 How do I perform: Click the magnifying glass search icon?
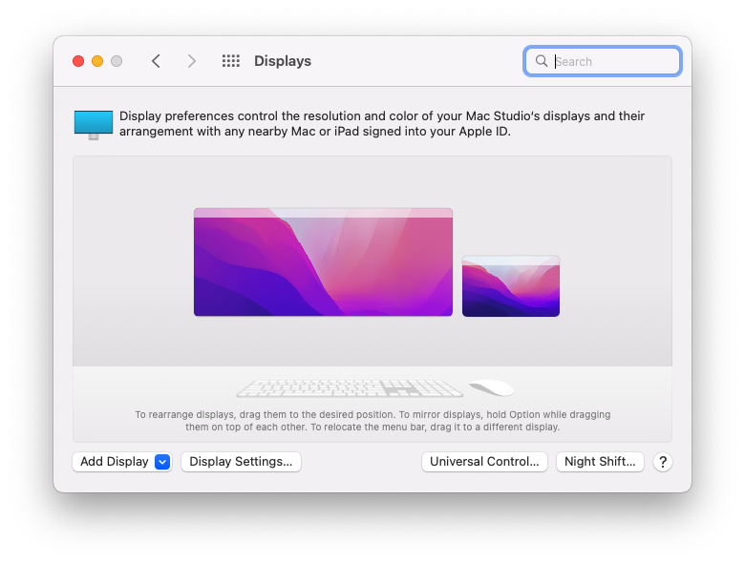542,61
